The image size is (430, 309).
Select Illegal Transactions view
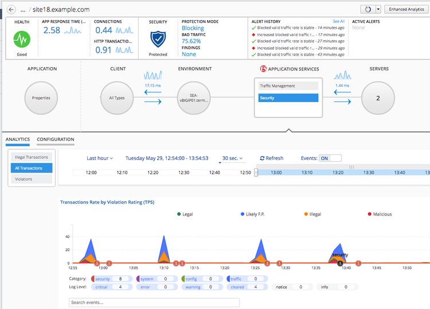(32, 157)
